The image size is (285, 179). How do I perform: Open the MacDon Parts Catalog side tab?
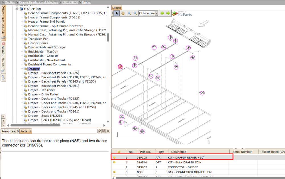3,22
